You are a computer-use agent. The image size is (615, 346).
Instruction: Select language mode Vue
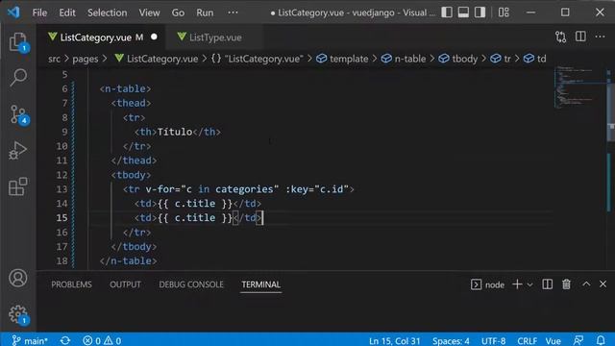(x=553, y=340)
